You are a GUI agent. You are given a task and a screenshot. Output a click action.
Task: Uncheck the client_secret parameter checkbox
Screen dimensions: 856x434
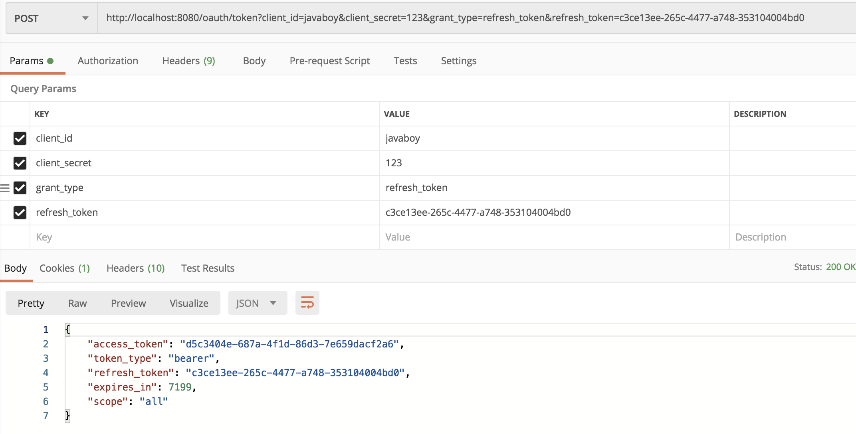(x=20, y=163)
